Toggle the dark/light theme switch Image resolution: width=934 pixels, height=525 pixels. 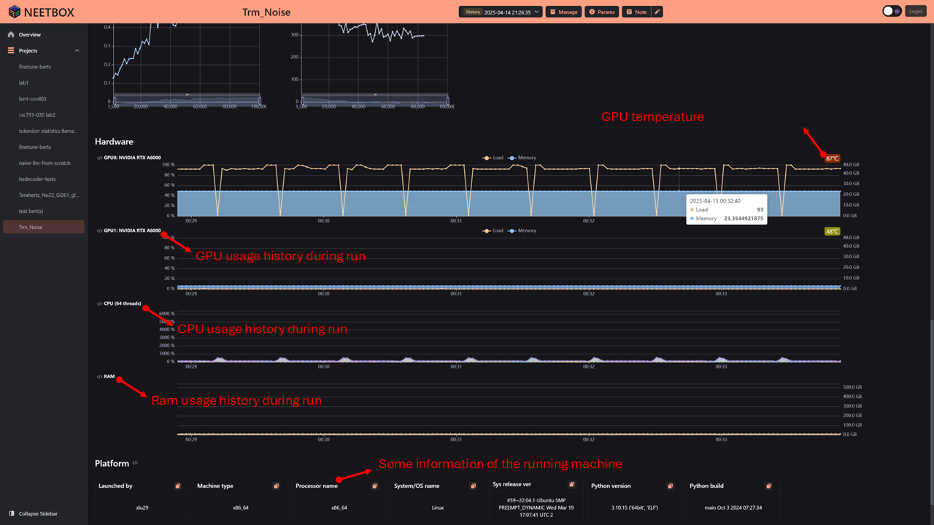[x=892, y=11]
